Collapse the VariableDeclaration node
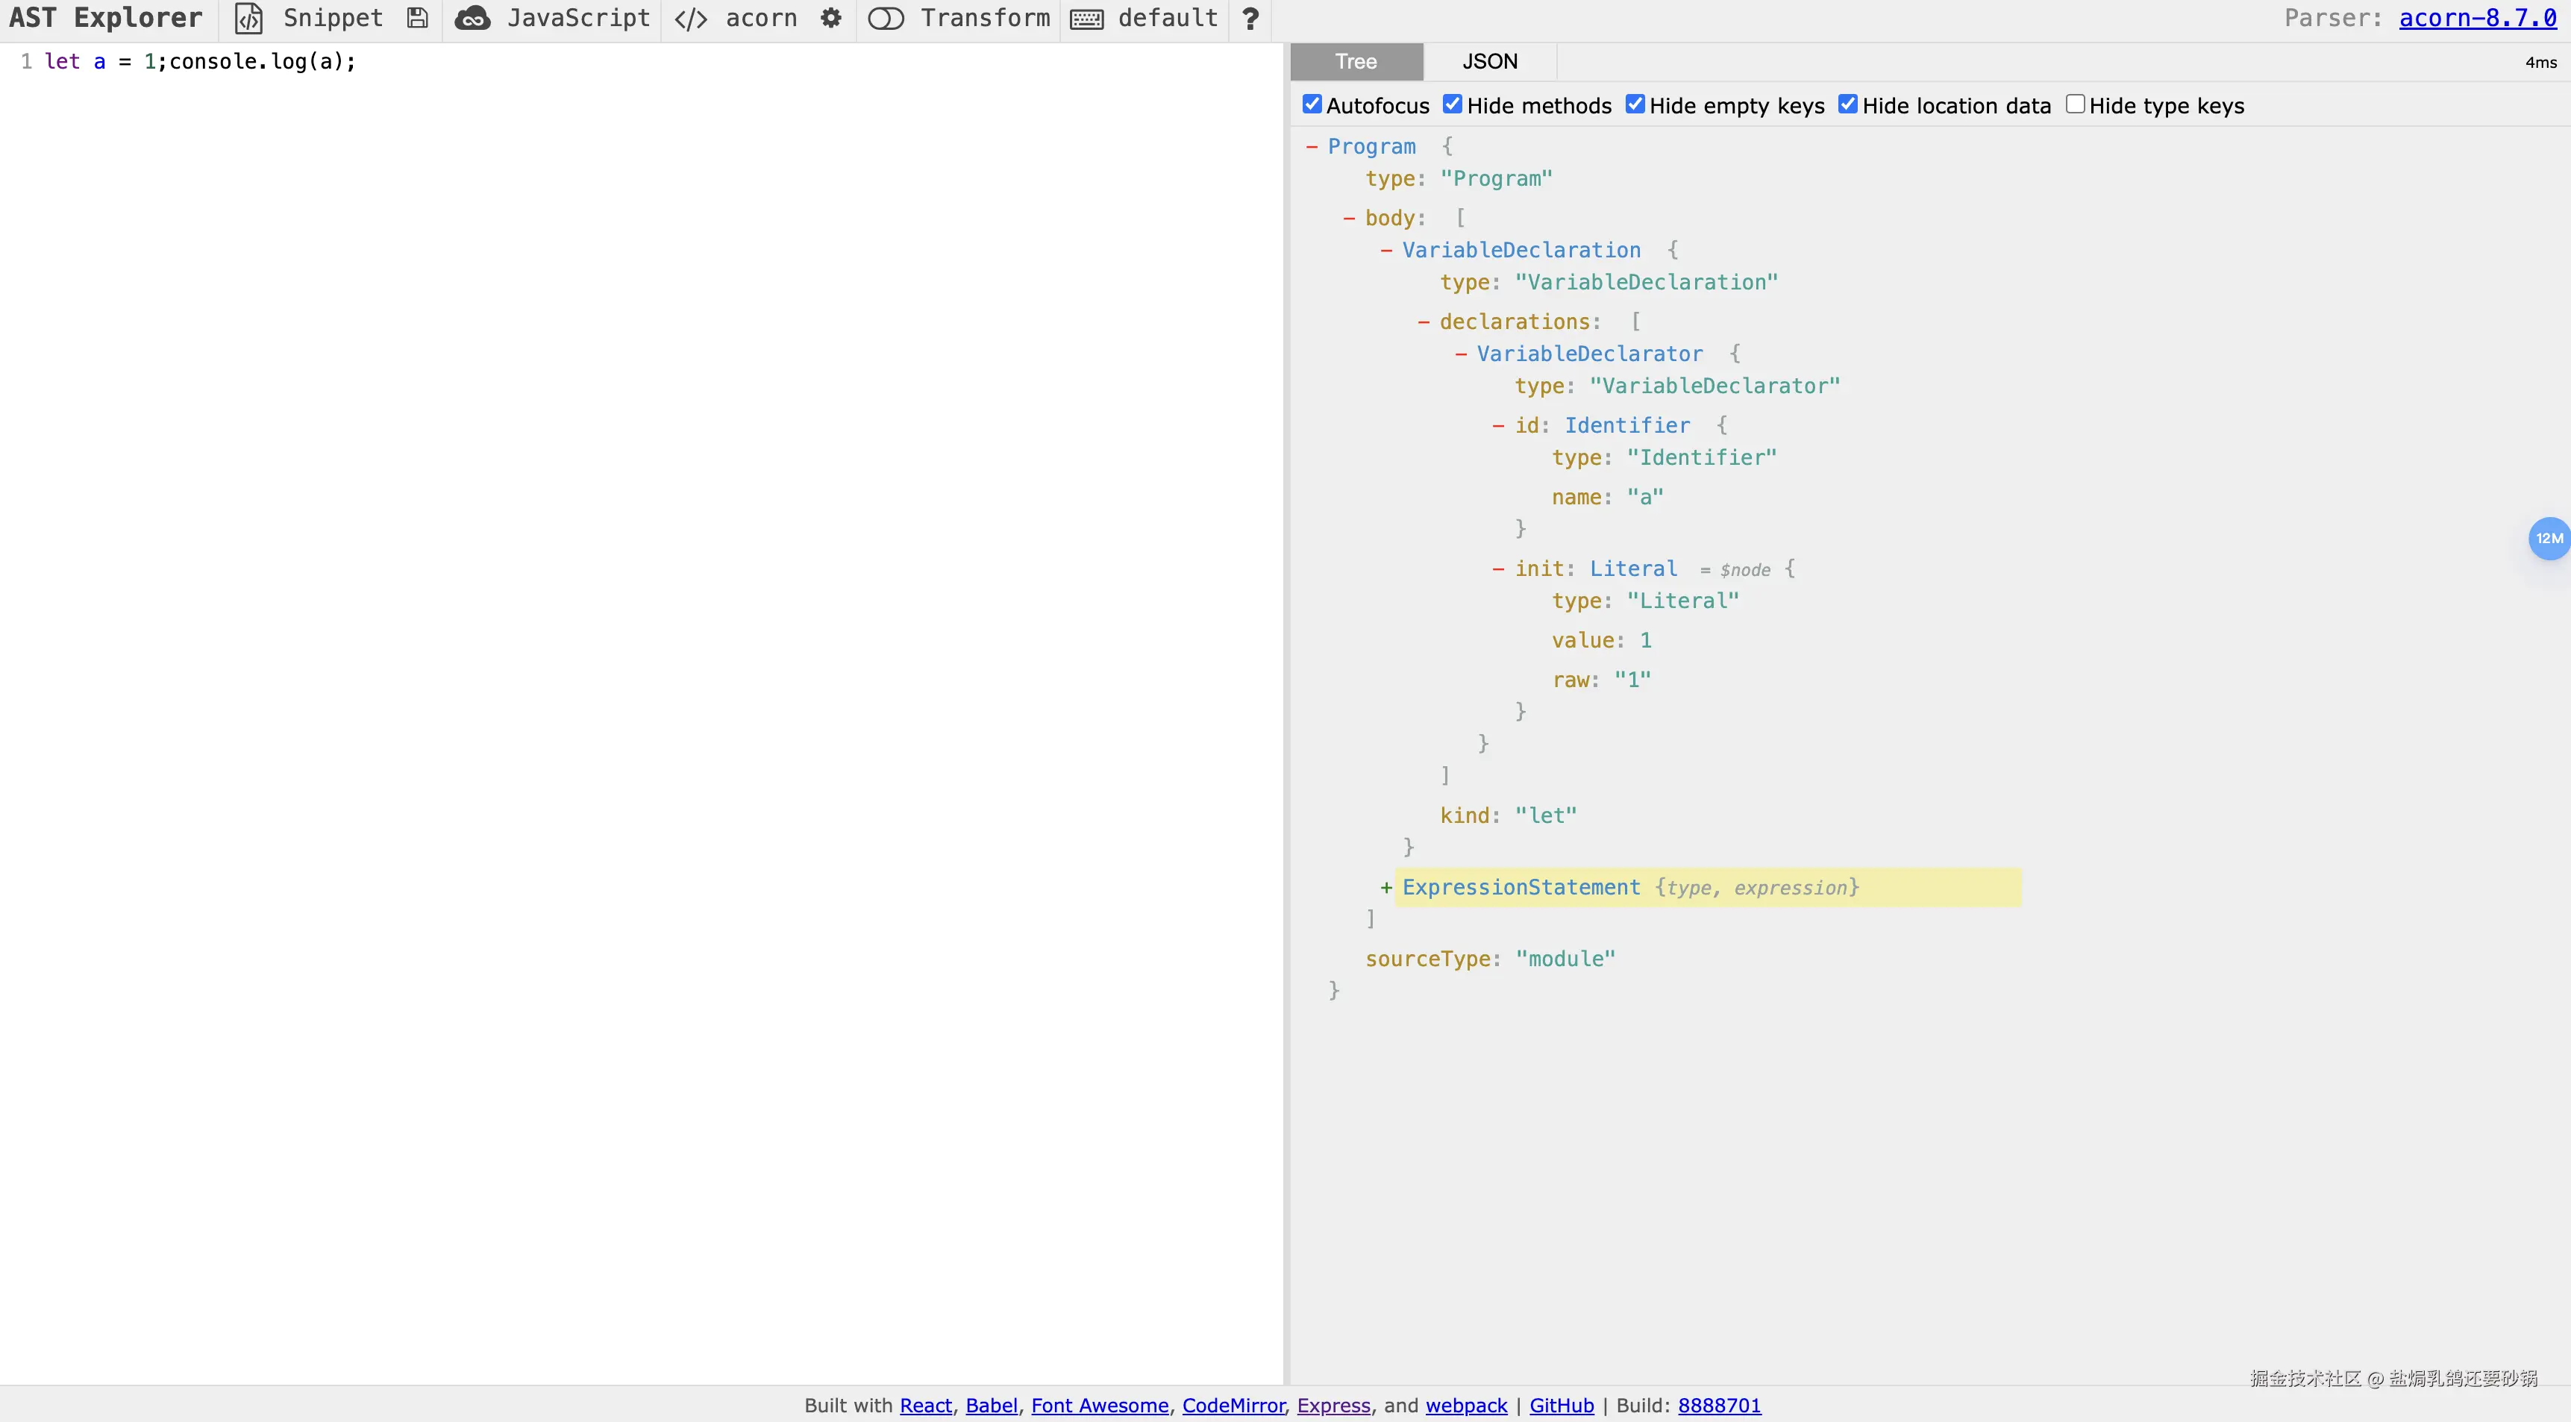Image resolution: width=2571 pixels, height=1422 pixels. click(1386, 251)
